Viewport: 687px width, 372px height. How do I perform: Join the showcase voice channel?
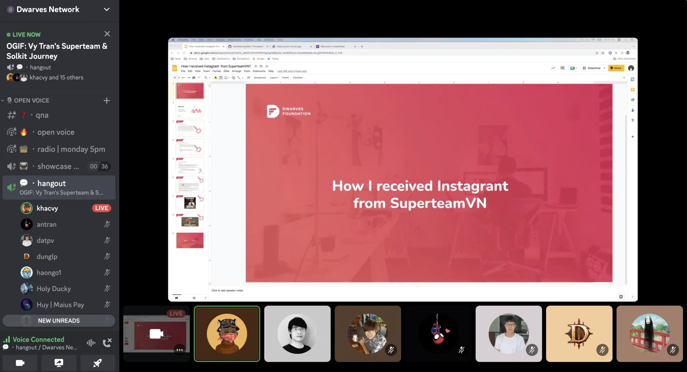click(59, 166)
